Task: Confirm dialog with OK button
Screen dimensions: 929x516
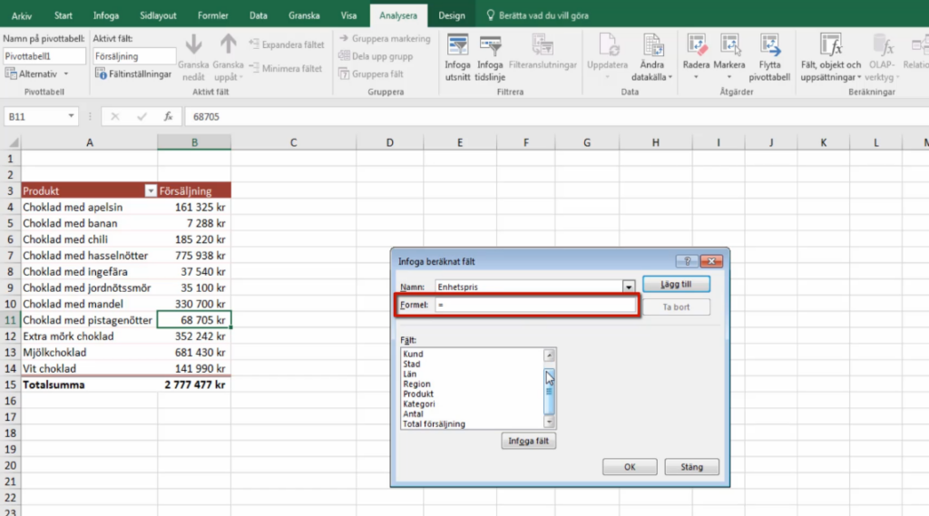Action: pos(630,467)
